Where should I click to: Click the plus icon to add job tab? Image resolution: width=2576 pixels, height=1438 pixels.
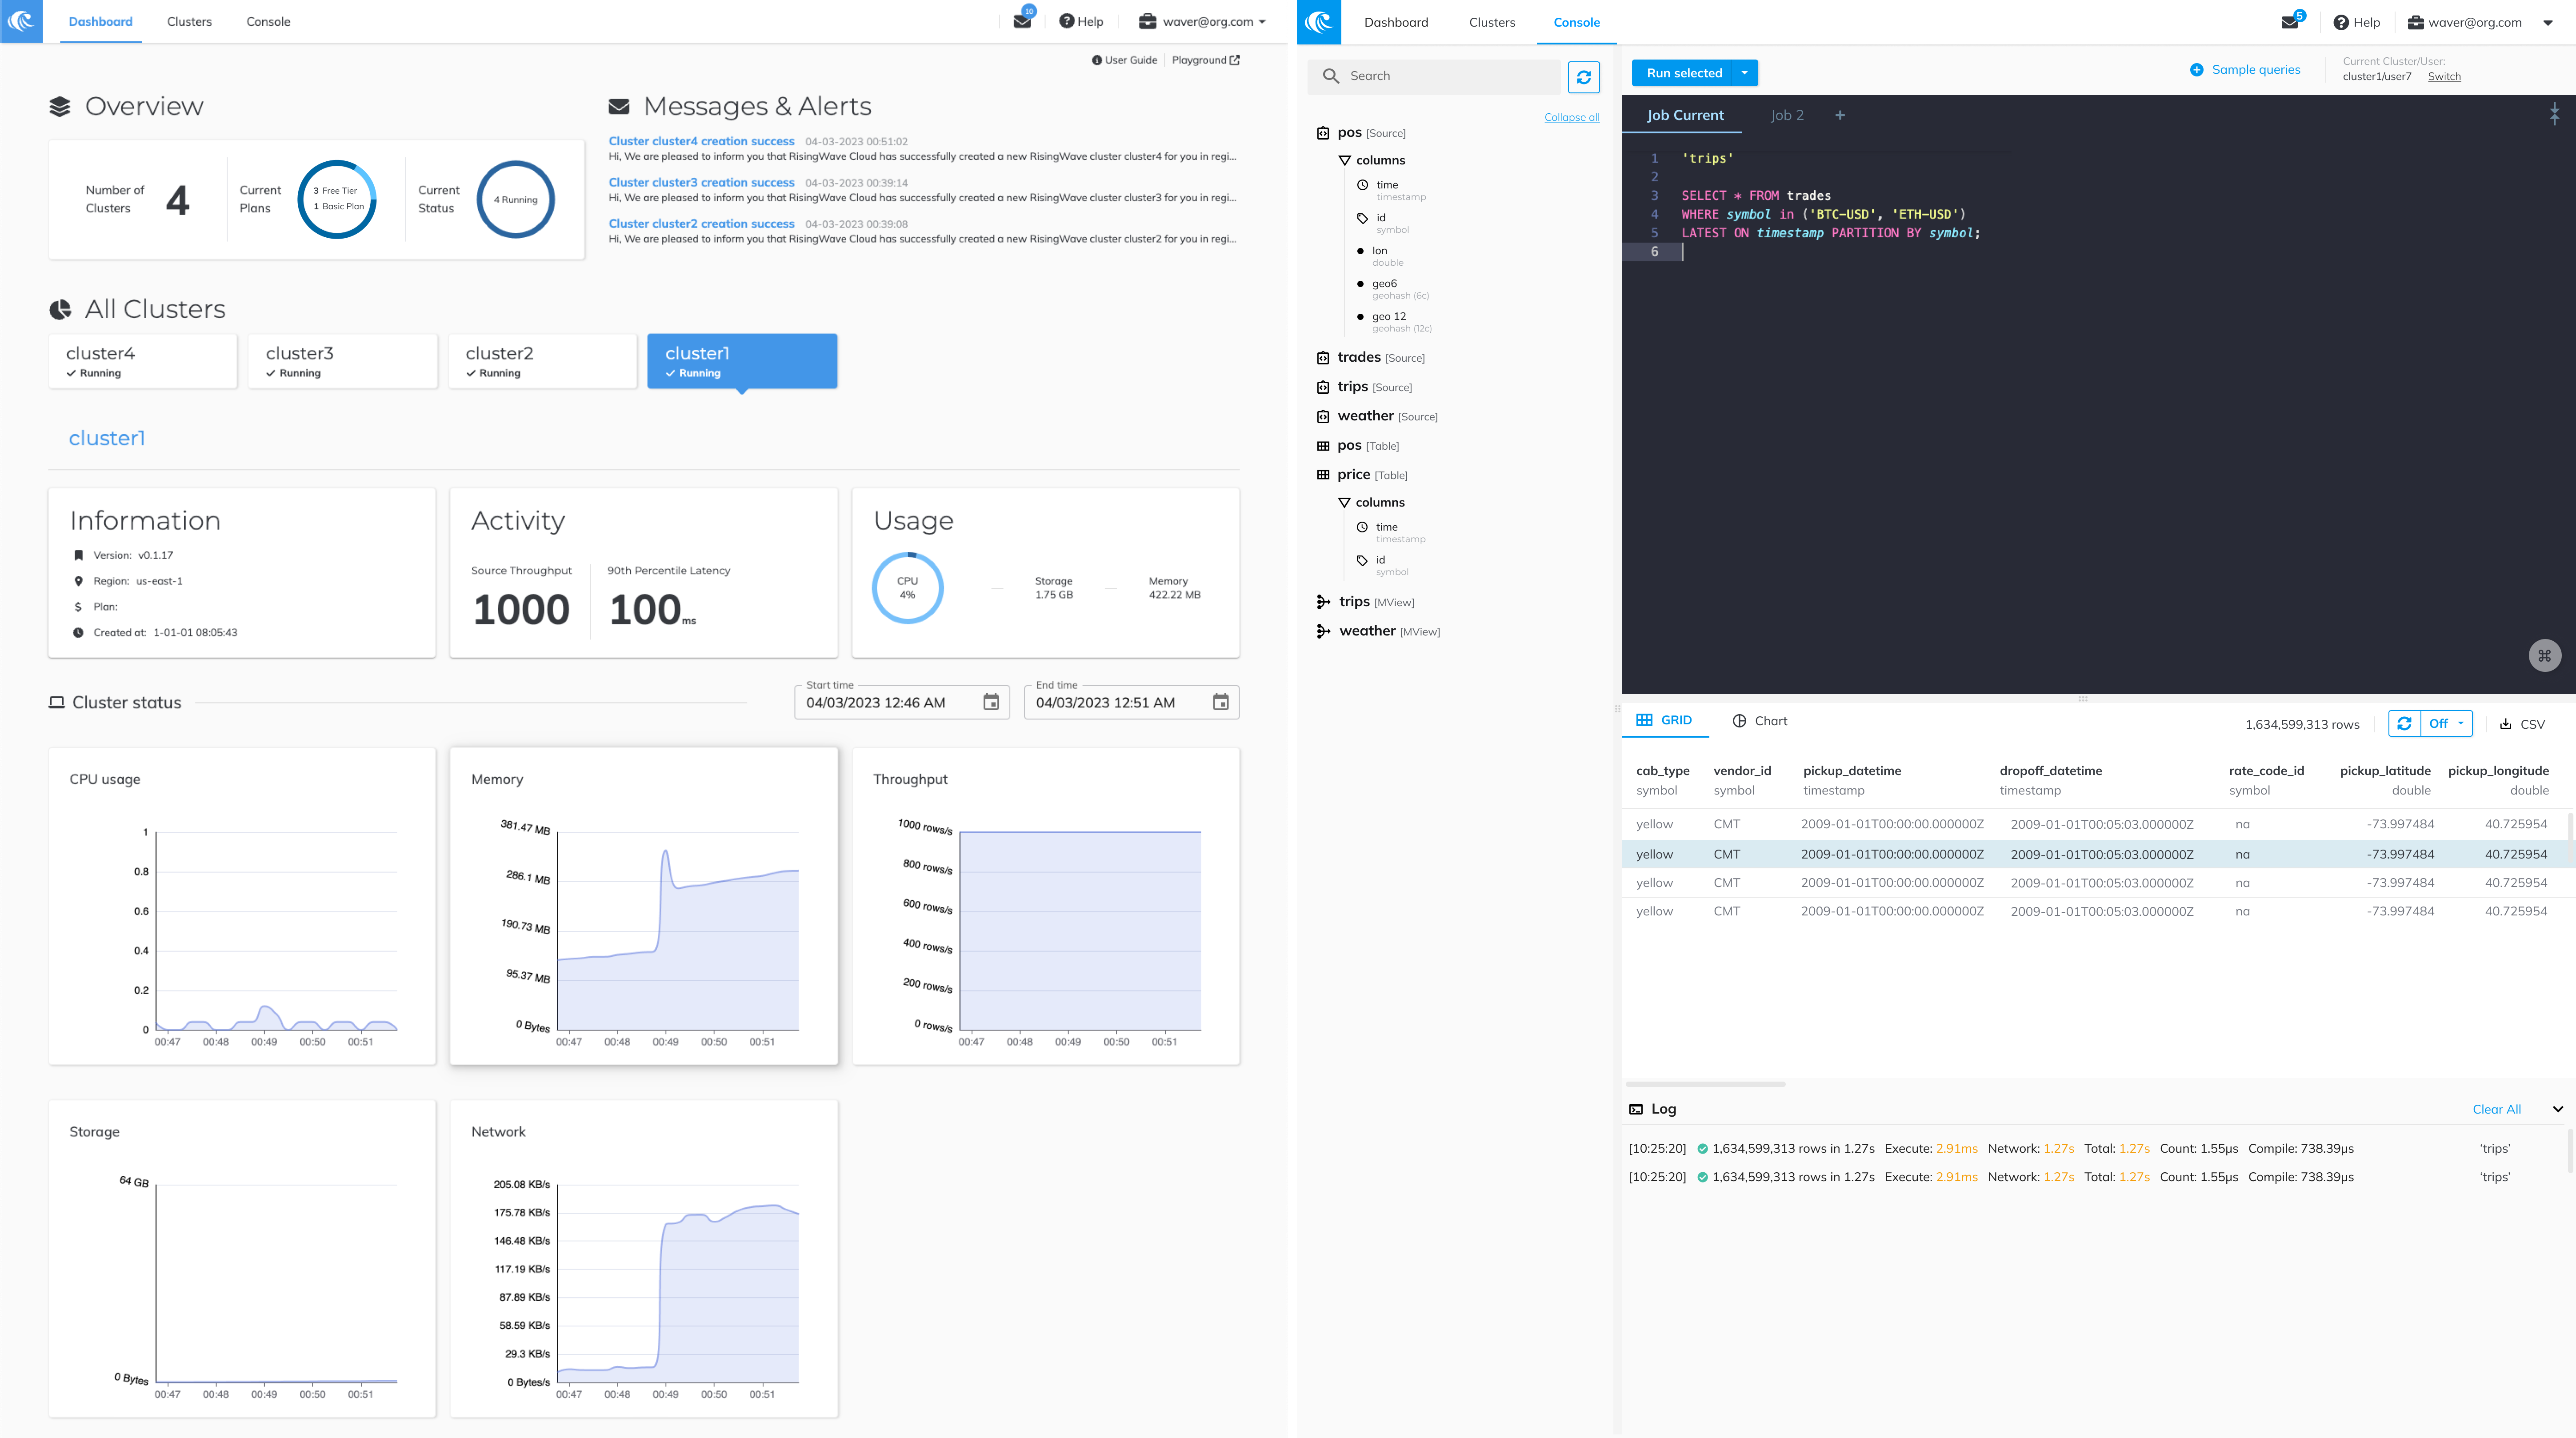(x=1839, y=115)
